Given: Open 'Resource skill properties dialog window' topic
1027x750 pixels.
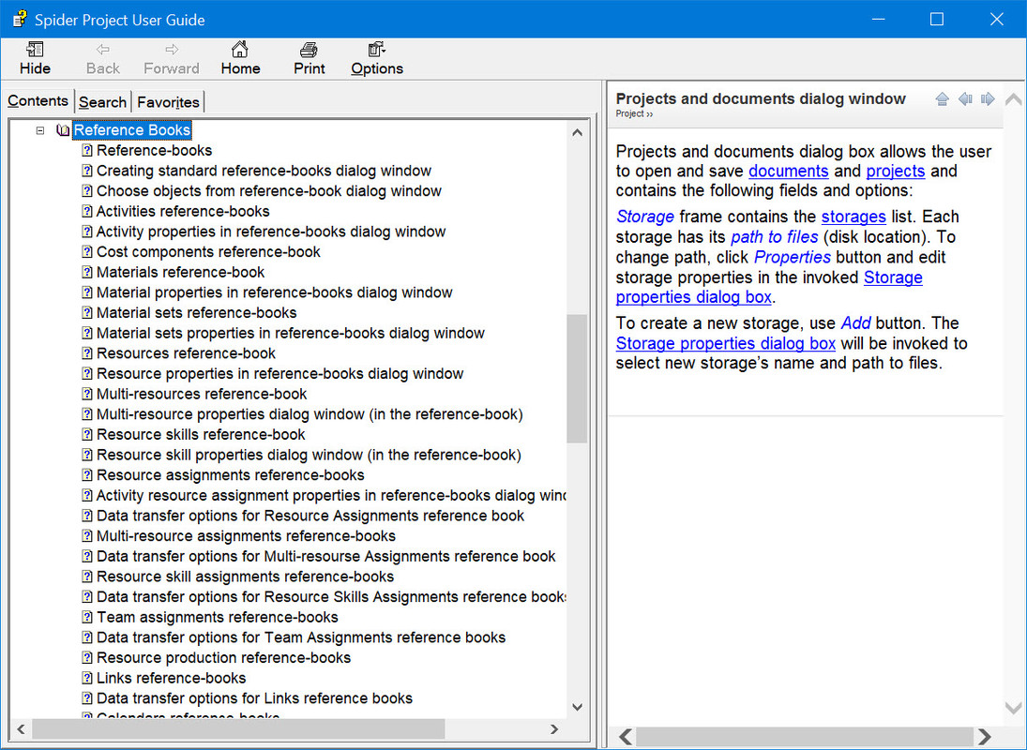Looking at the screenshot, I should (309, 455).
